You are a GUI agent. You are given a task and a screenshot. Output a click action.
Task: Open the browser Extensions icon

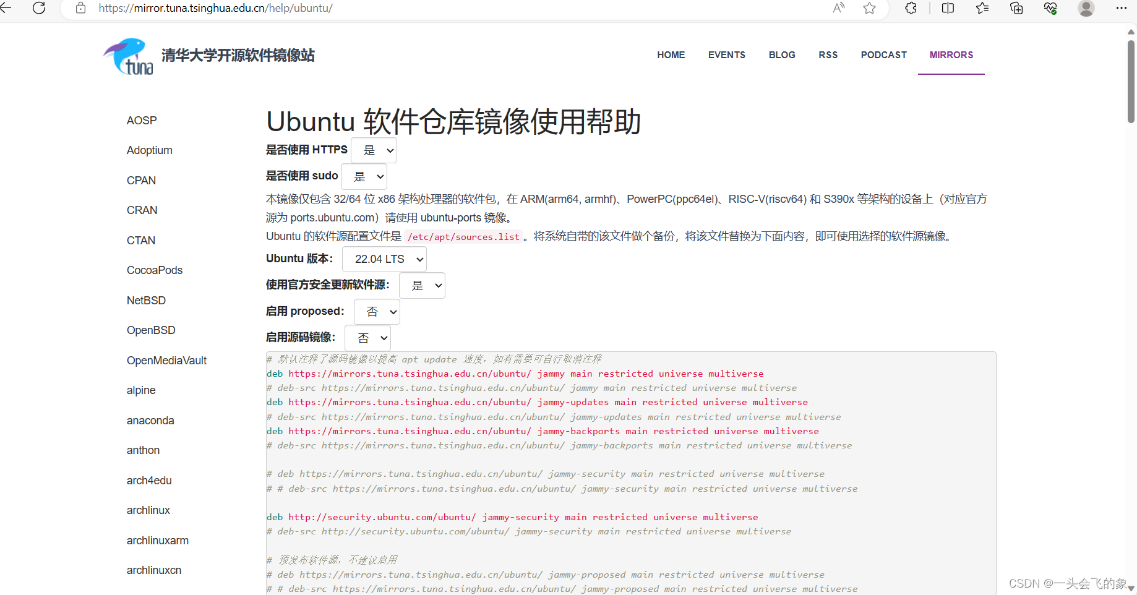(x=910, y=9)
